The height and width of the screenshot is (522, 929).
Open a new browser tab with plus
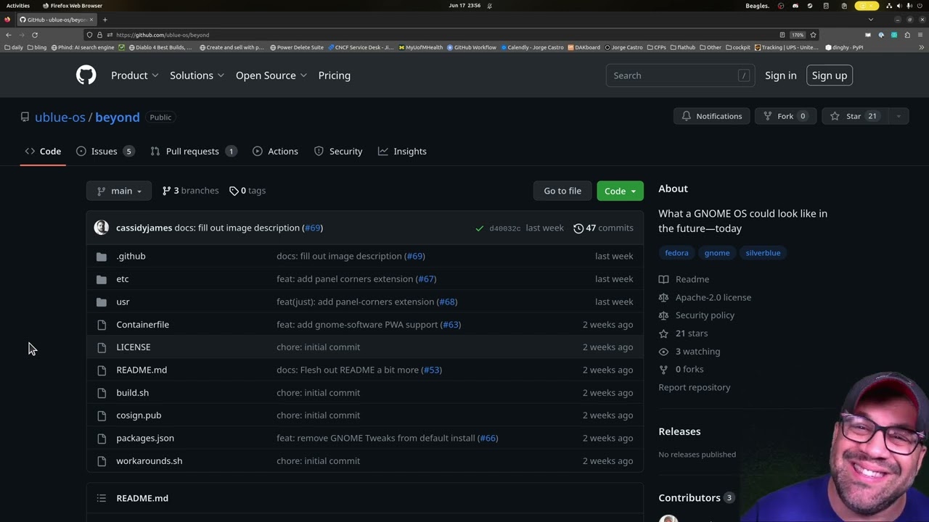click(x=105, y=20)
